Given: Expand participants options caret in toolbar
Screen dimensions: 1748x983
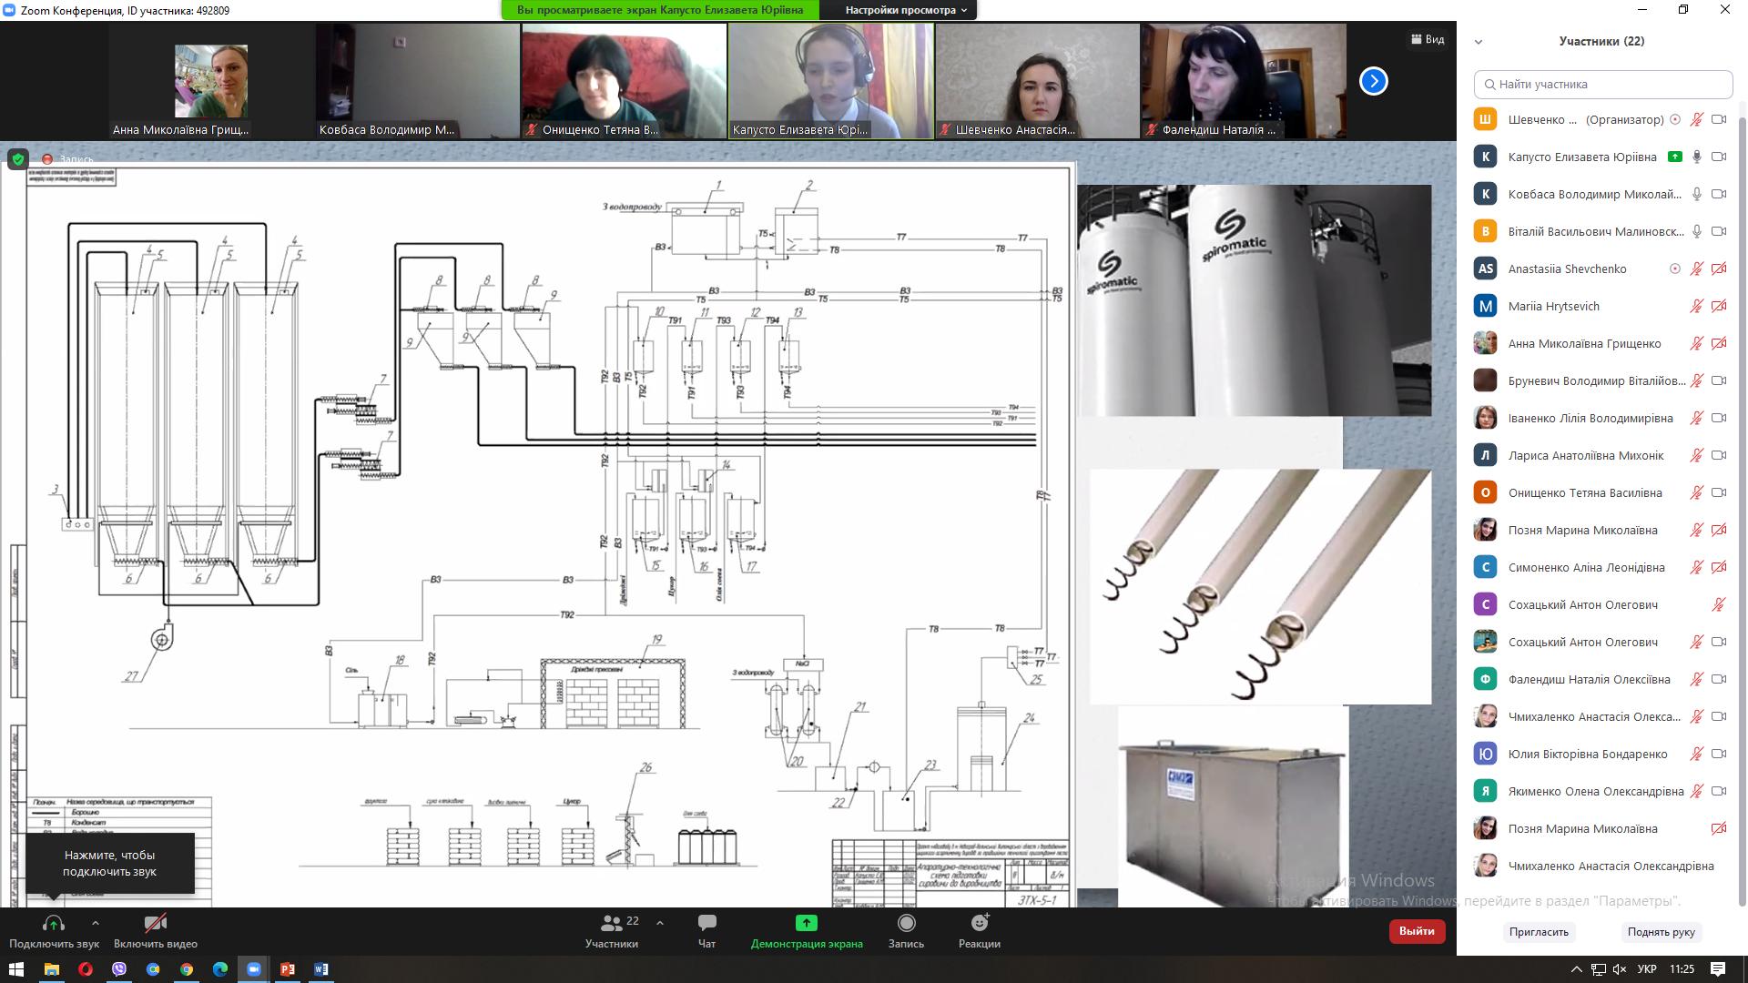Looking at the screenshot, I should coord(660,923).
